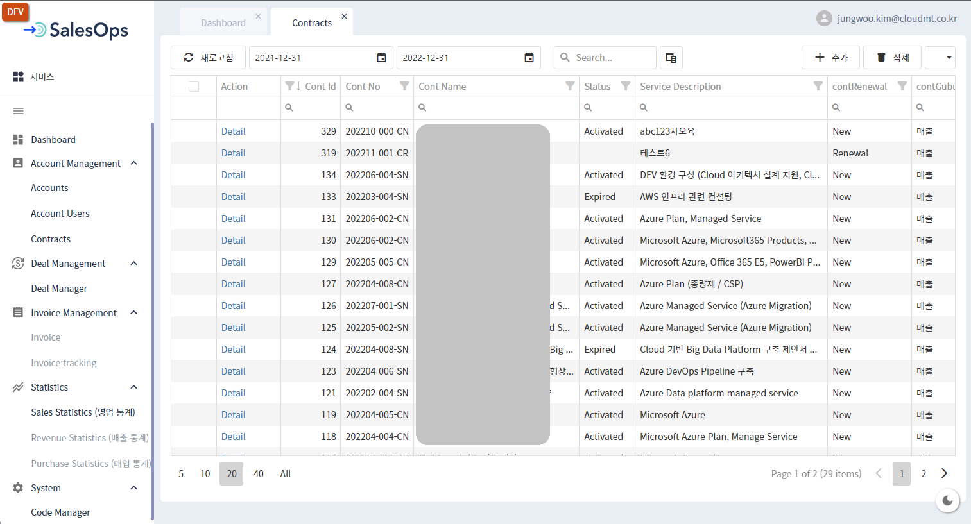Viewport: 971px width, 524px height.
Task: Click the toolbar Search input field
Action: point(605,58)
